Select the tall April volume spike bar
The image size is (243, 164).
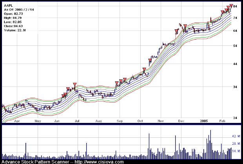tap(26, 151)
